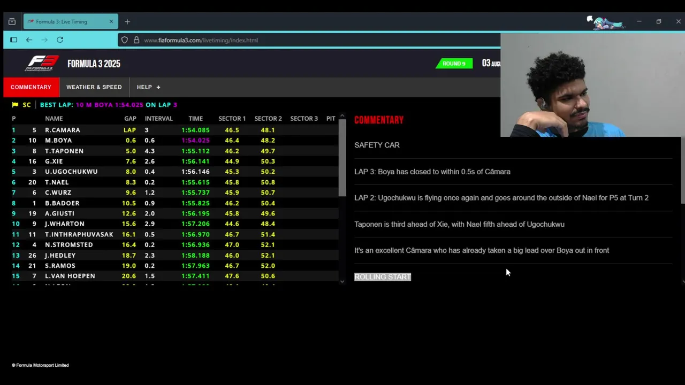Click the Interval column header
Screen dimensions: 685x385
click(x=158, y=119)
